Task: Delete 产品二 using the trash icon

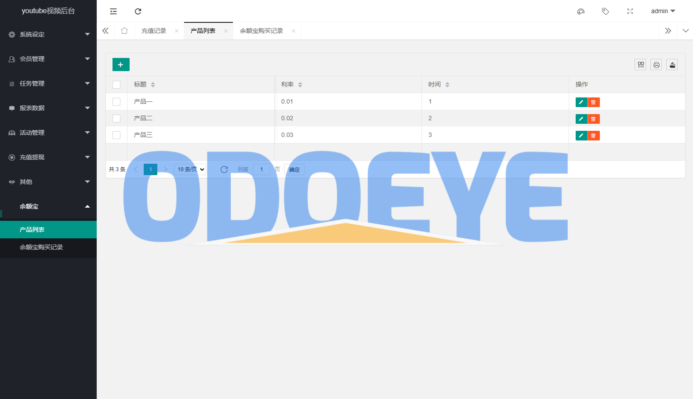Action: click(x=594, y=119)
